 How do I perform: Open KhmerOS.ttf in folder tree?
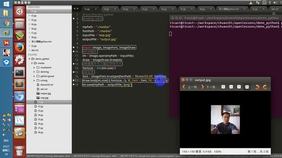tap(47, 85)
